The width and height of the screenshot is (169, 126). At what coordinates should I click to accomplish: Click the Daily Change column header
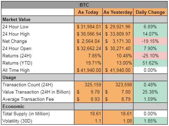150,12
